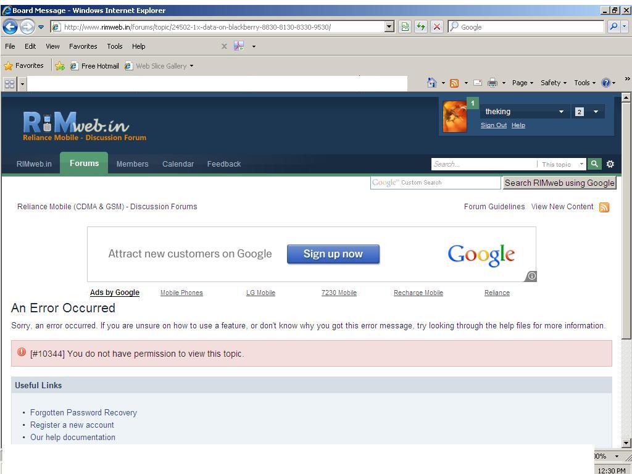Click the magnifier search button
The height and width of the screenshot is (474, 632).
click(613, 27)
